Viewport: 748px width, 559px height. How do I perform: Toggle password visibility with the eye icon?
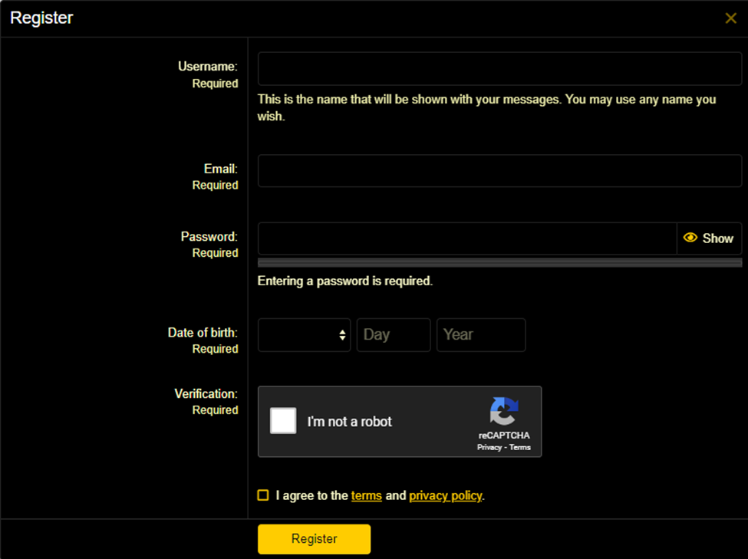[x=690, y=238]
